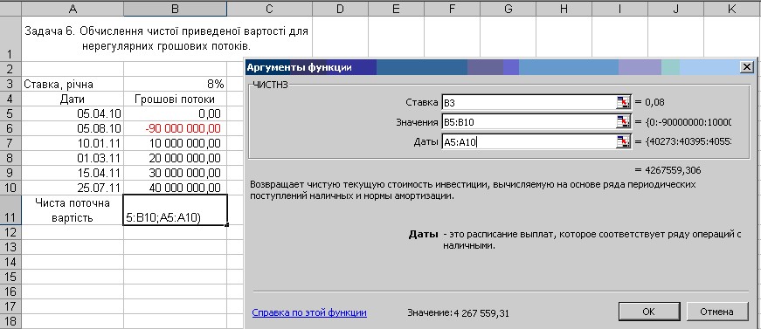Viewport: 761px width, 329px height.
Task: Select cell 'Ставка, річна'
Action: 73,84
